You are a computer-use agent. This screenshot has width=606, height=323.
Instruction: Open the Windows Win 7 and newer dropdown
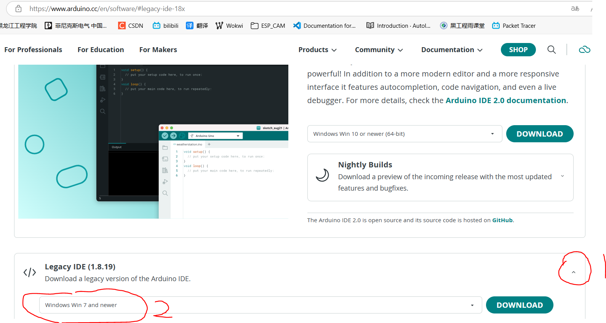261,305
